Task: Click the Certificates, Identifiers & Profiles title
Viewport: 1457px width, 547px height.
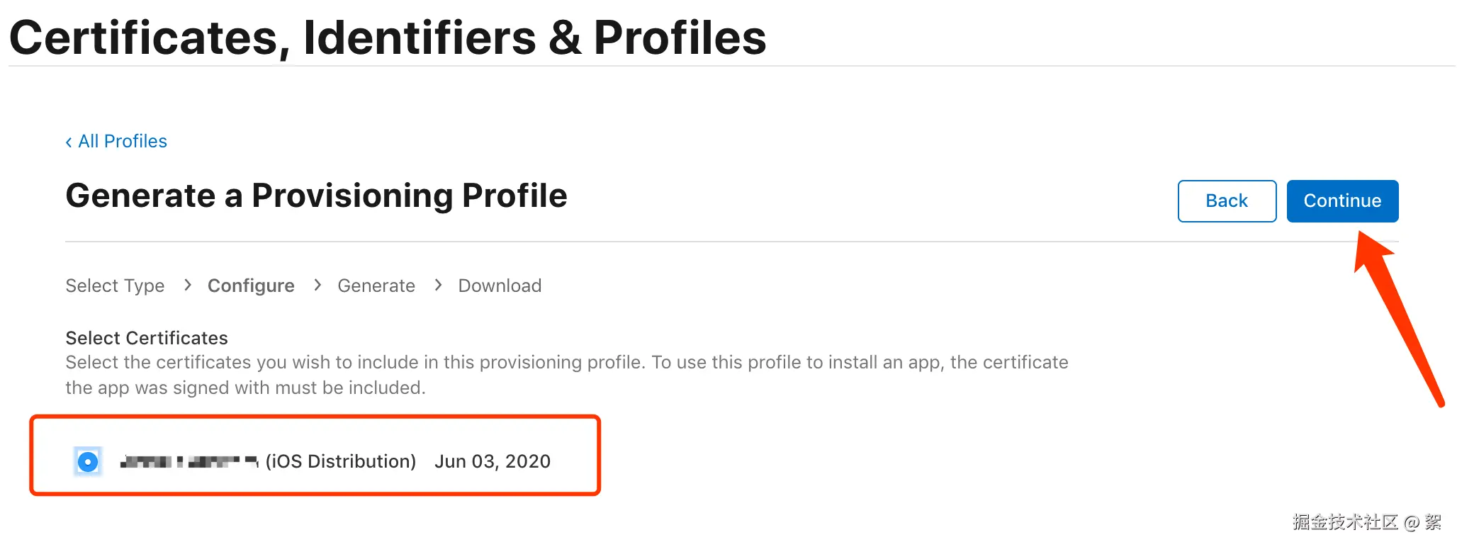Action: [x=388, y=38]
